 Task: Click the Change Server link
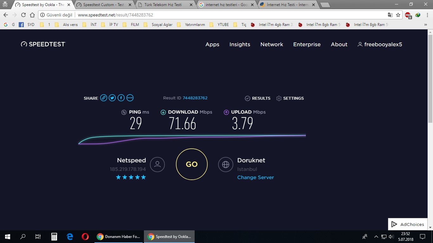click(x=255, y=178)
